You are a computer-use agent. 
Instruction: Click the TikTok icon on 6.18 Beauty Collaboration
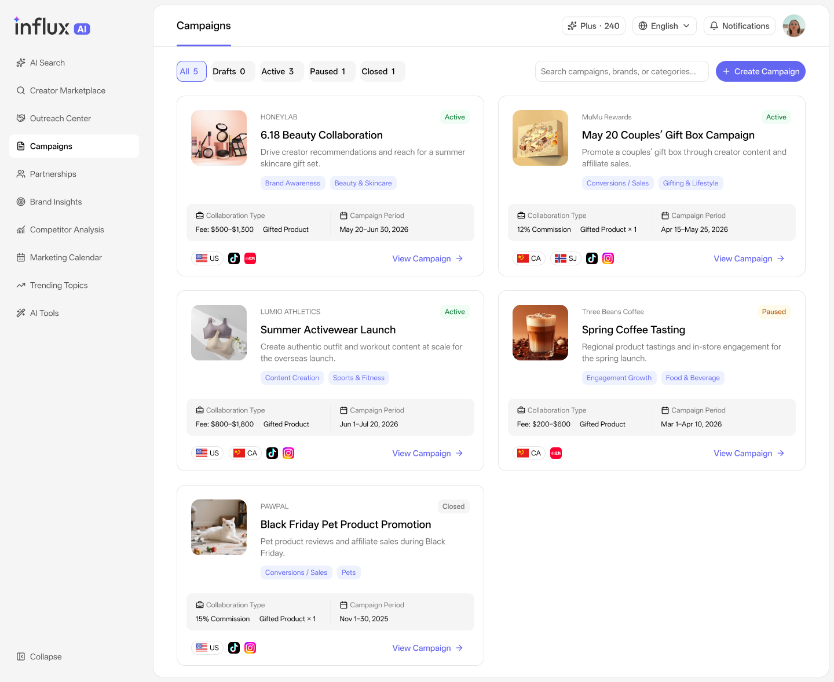234,258
